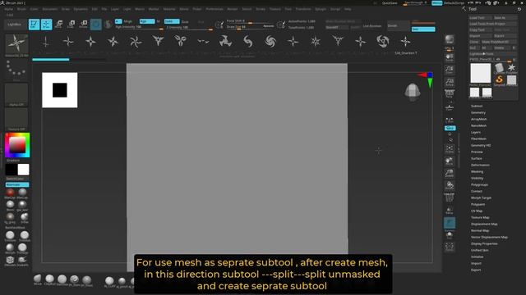
Task: Click the Sculptris Pro icon
Action: 108,25
